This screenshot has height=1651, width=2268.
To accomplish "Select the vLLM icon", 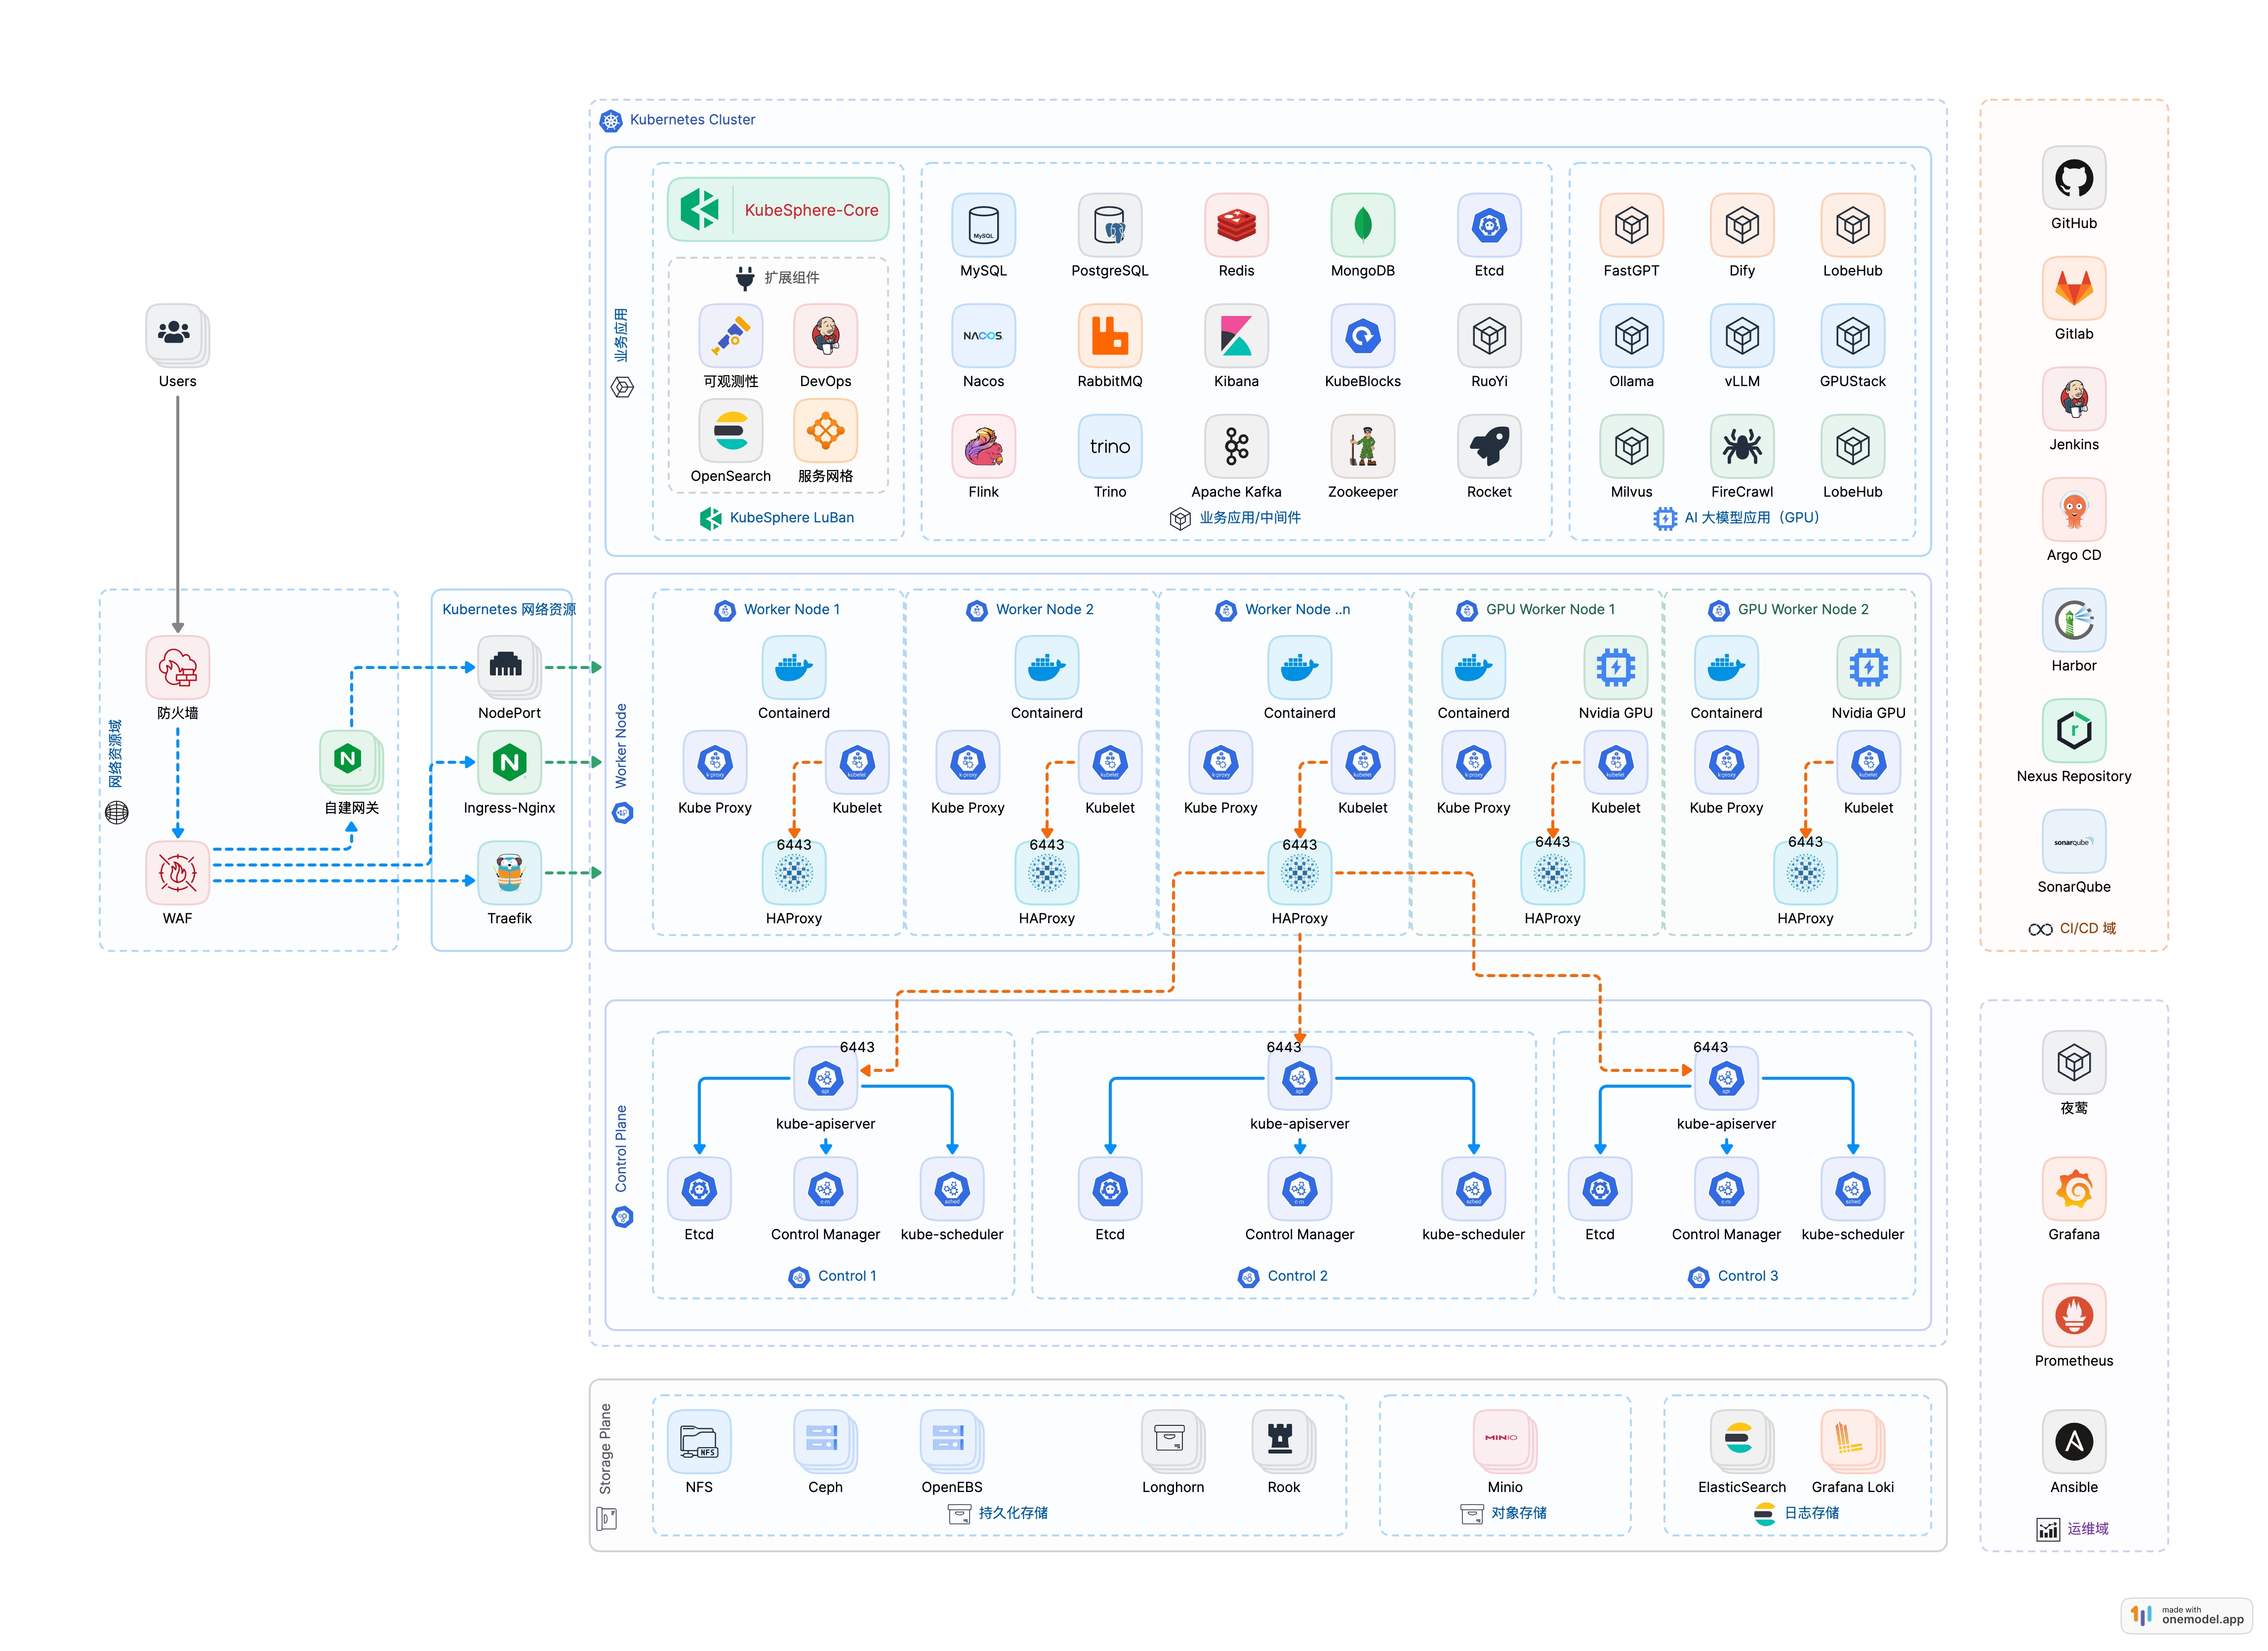I will click(1742, 335).
